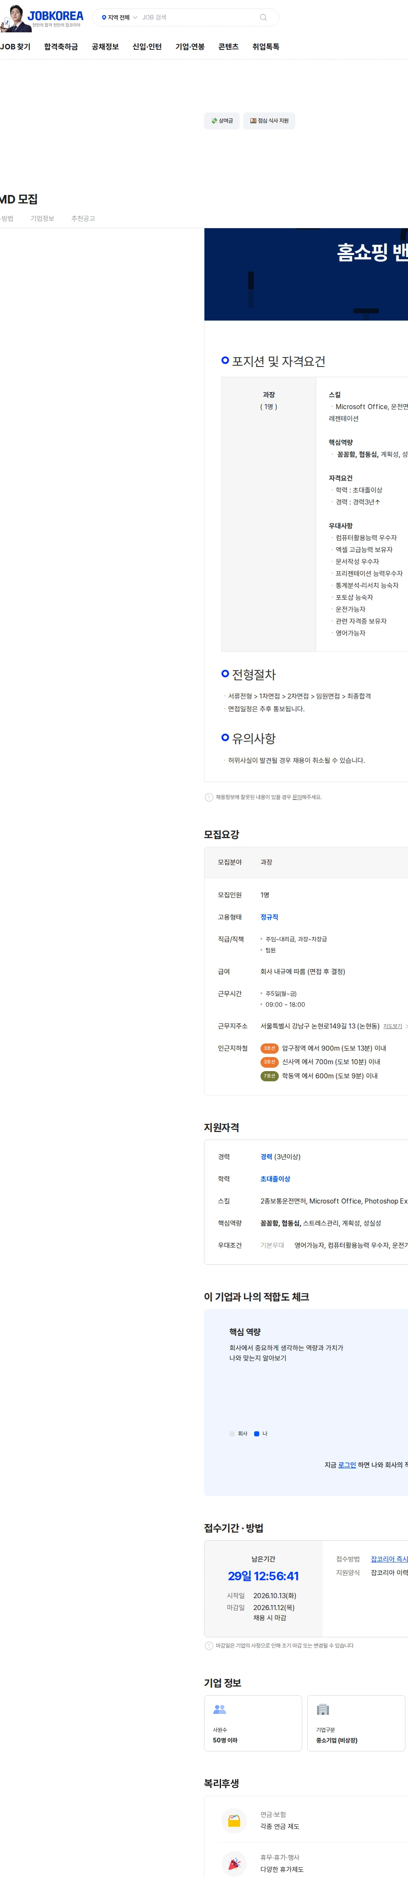
Task: Click the 정규직 employment type link
Action: pyautogui.click(x=269, y=917)
